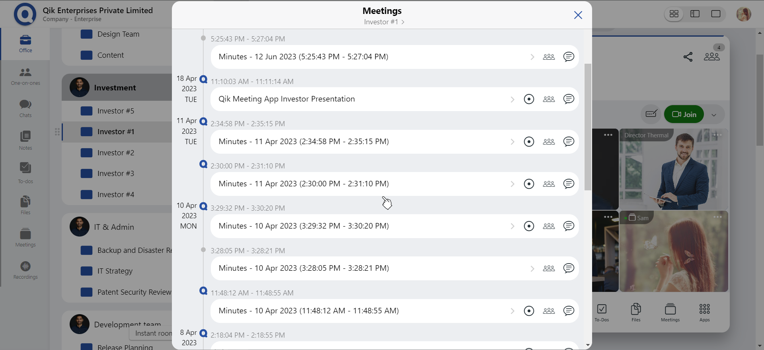Image resolution: width=764 pixels, height=350 pixels.
Task: Play recording of Investor Presentation meeting
Action: point(529,99)
